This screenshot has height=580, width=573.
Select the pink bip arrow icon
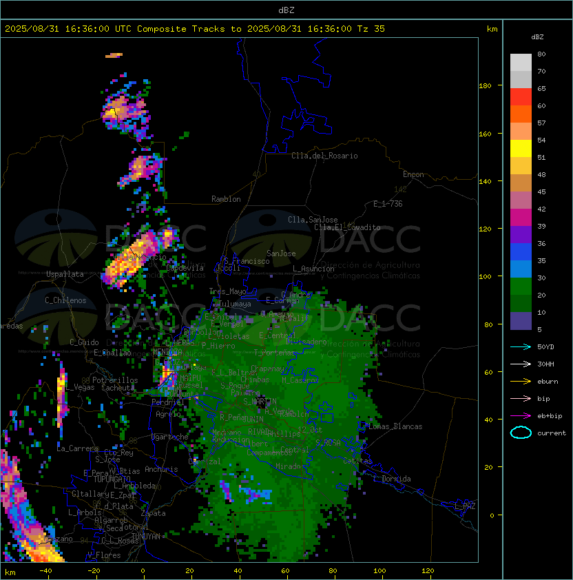tap(521, 398)
